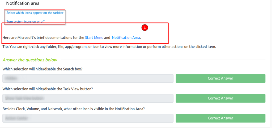
Task: Click the green "Answer the questions below" heading
Action: [30, 60]
